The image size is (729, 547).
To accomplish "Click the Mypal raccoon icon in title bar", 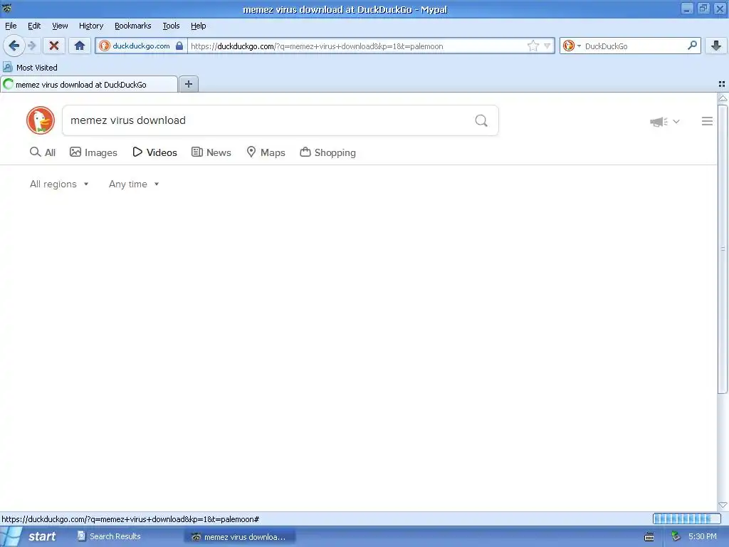I will pyautogui.click(x=6, y=8).
